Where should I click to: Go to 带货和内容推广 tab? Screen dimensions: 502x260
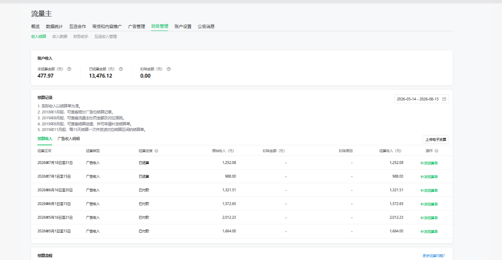click(x=107, y=26)
